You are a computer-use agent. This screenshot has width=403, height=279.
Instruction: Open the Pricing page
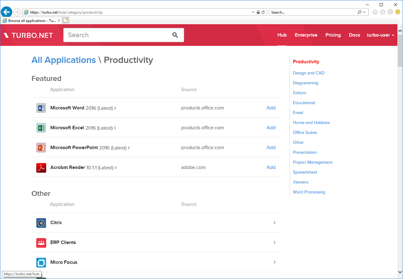(x=333, y=35)
